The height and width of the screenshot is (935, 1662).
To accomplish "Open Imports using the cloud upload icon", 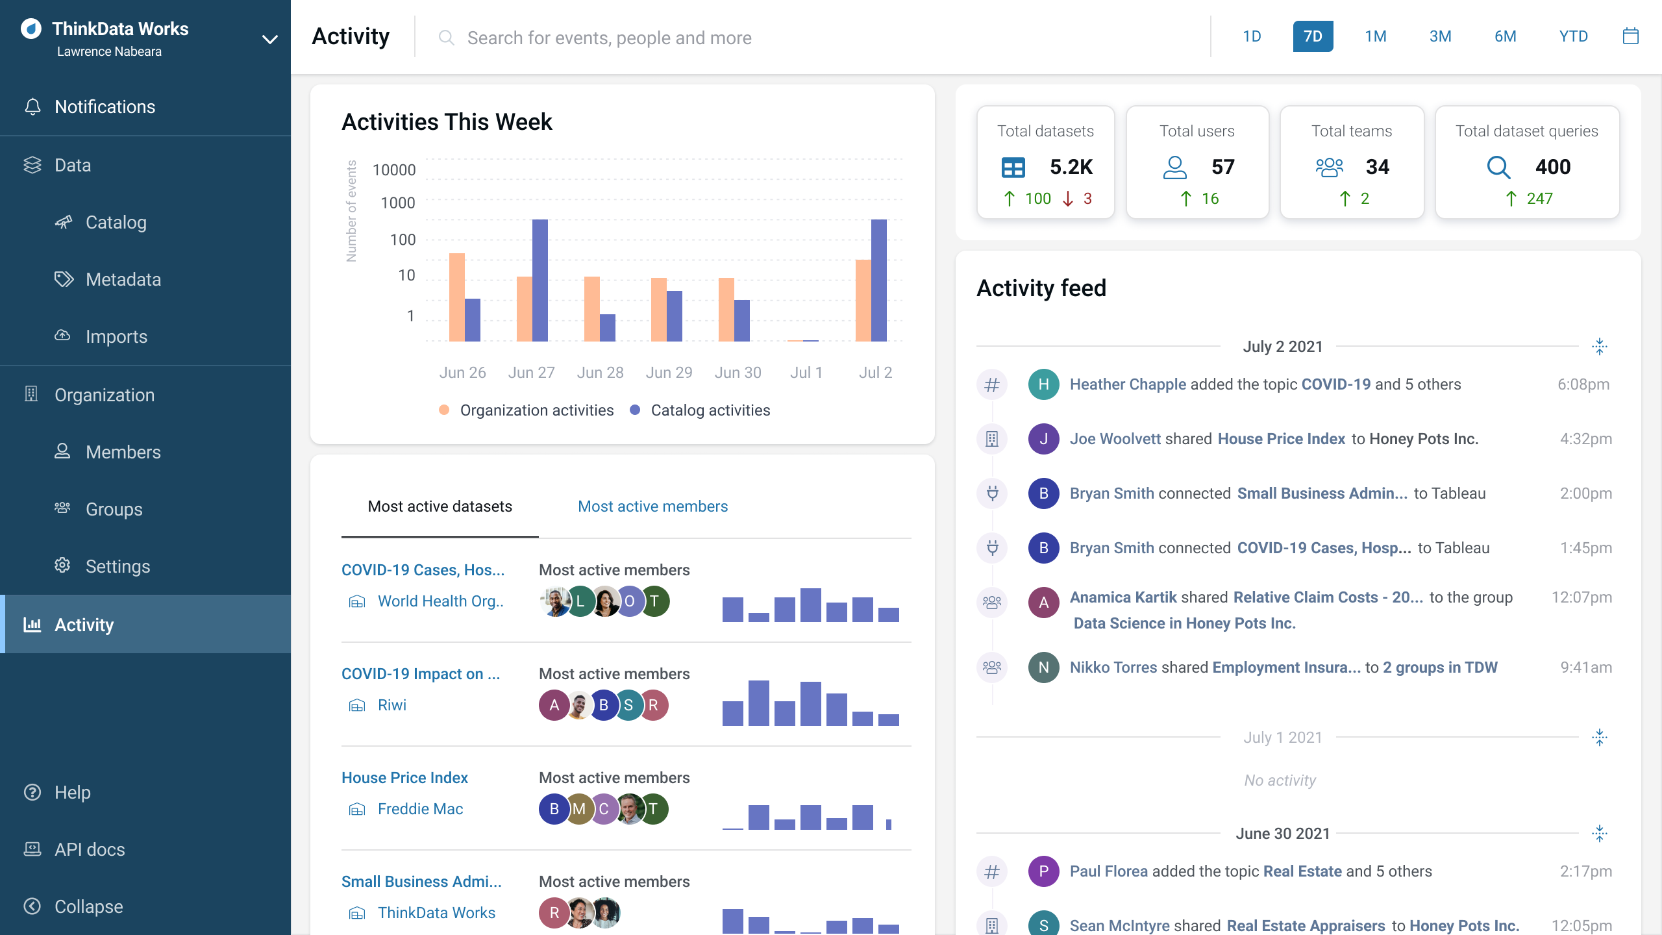I will 63,336.
